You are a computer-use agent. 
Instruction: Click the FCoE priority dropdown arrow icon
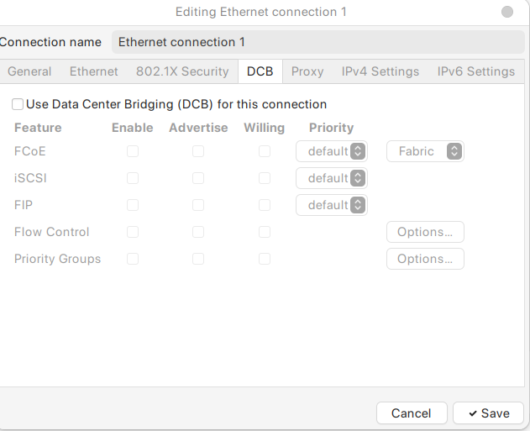coord(358,151)
